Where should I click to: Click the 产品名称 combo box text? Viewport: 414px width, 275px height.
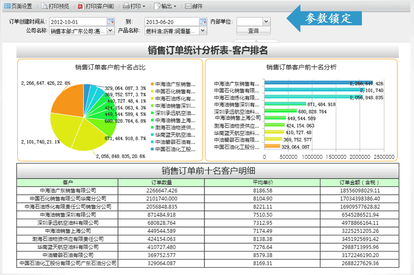[x=172, y=31]
